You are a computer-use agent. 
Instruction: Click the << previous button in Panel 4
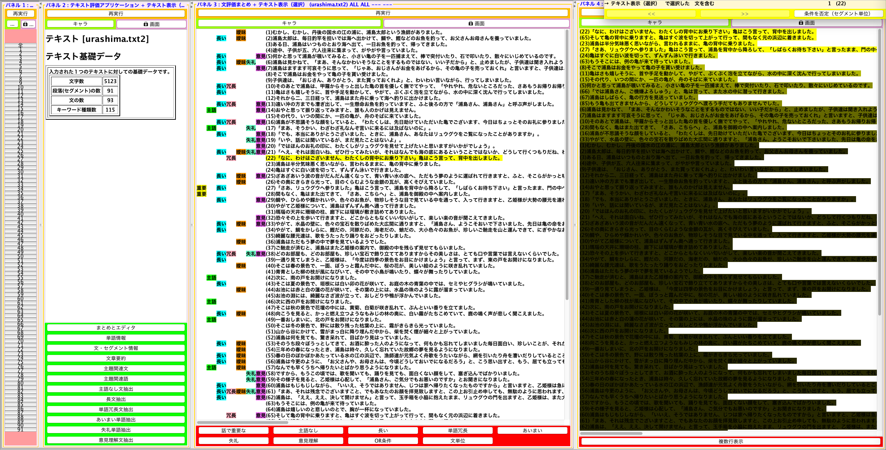pyautogui.click(x=651, y=14)
